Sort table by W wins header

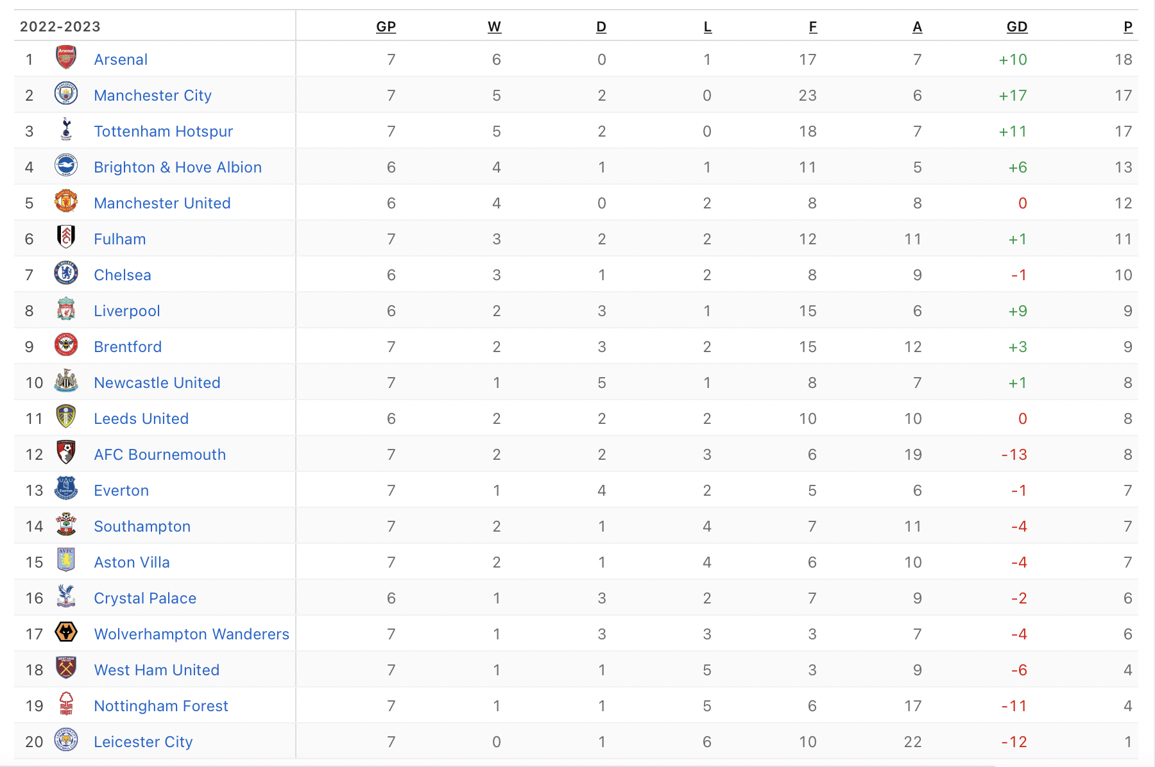pyautogui.click(x=494, y=27)
